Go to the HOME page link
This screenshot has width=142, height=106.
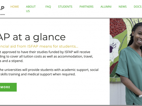[x=15, y=7]
